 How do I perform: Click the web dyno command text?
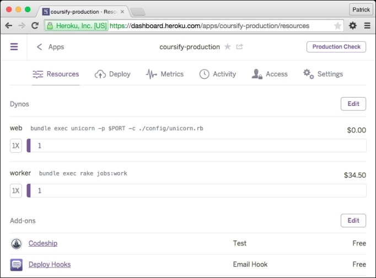click(x=117, y=129)
